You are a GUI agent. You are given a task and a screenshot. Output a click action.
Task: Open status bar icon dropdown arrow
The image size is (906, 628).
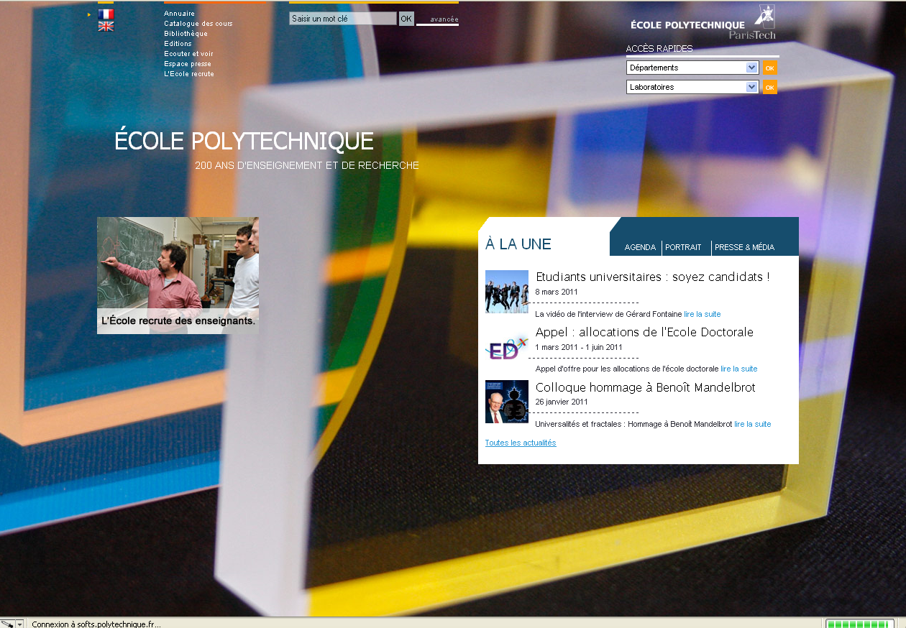[19, 624]
